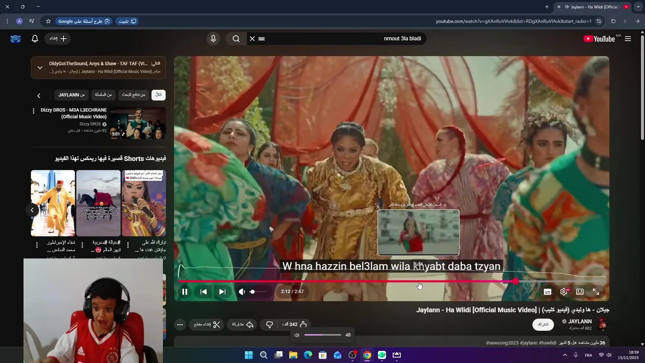Open Chrome profile avatar

19,21
